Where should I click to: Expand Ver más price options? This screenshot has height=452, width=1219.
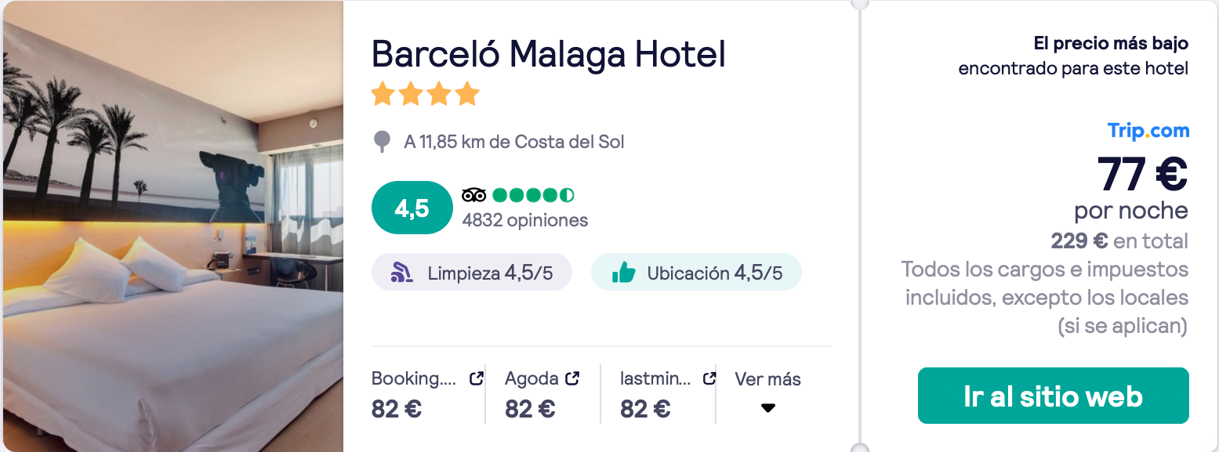(x=767, y=393)
